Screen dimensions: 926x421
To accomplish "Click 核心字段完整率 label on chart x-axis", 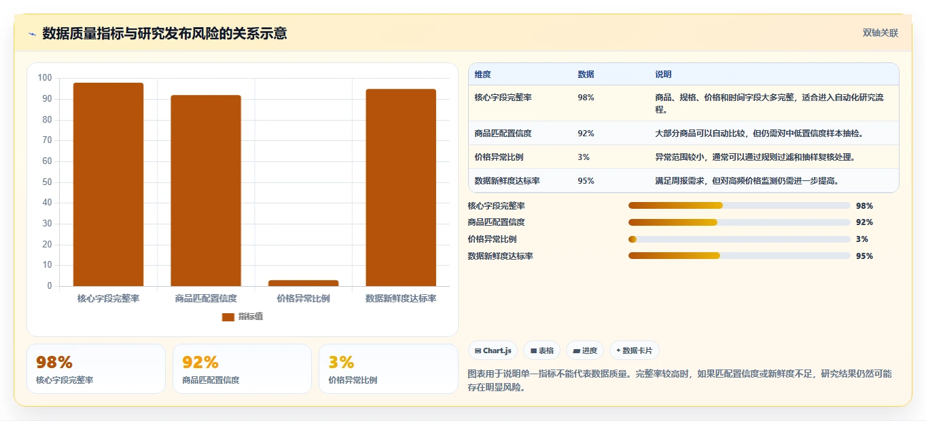I will tap(109, 298).
